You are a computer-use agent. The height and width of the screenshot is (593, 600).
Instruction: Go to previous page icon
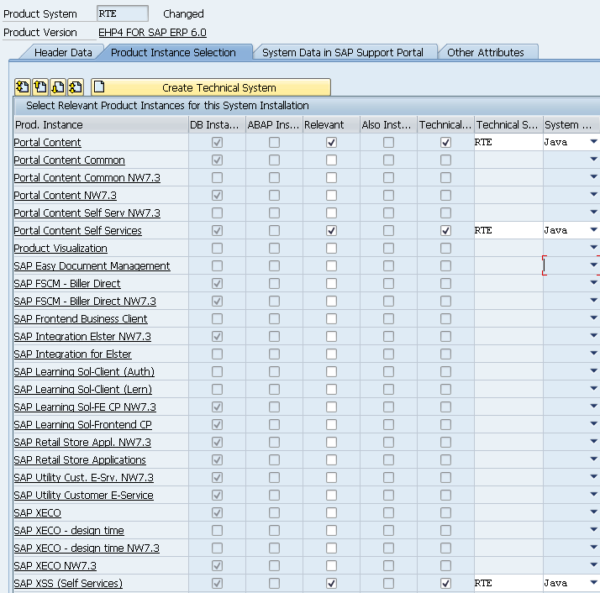(40, 87)
